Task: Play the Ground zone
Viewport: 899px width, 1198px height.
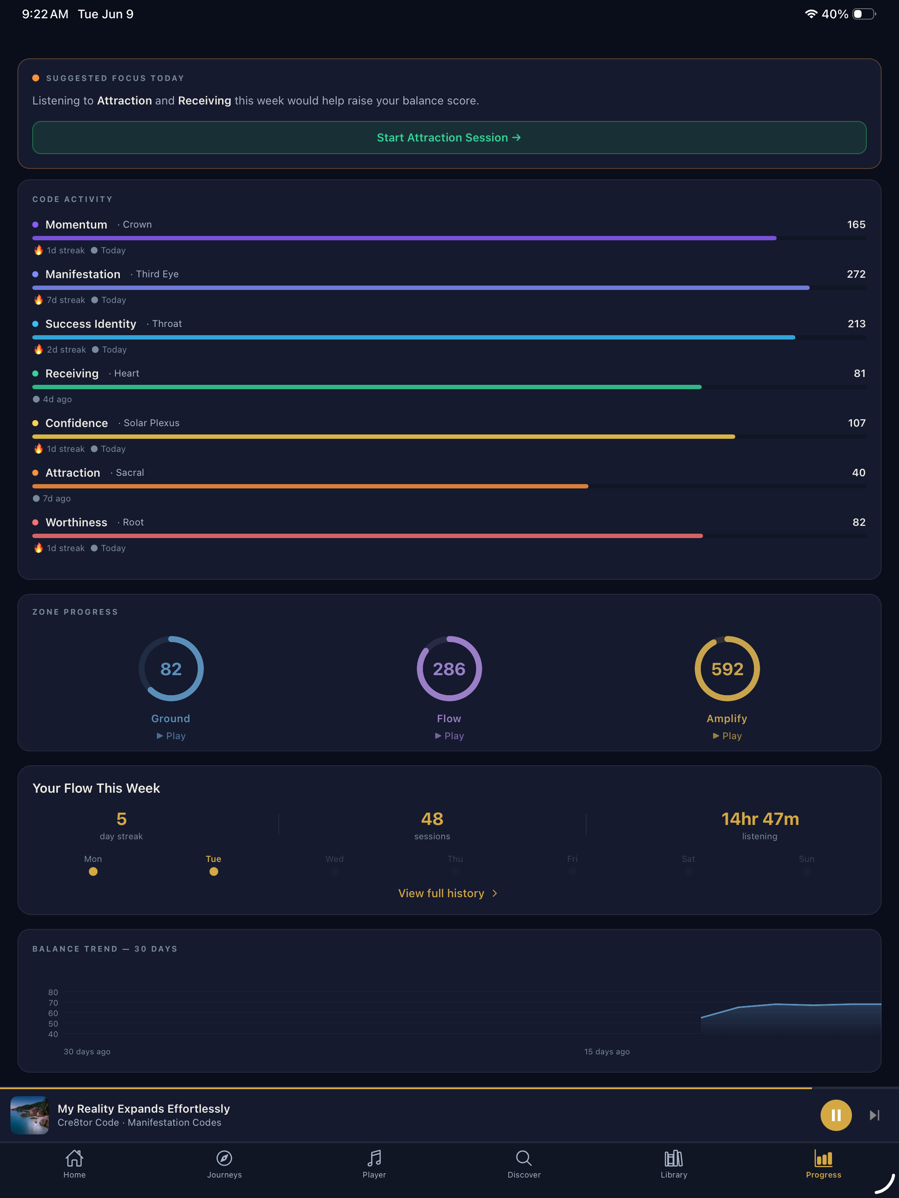Action: 171,736
